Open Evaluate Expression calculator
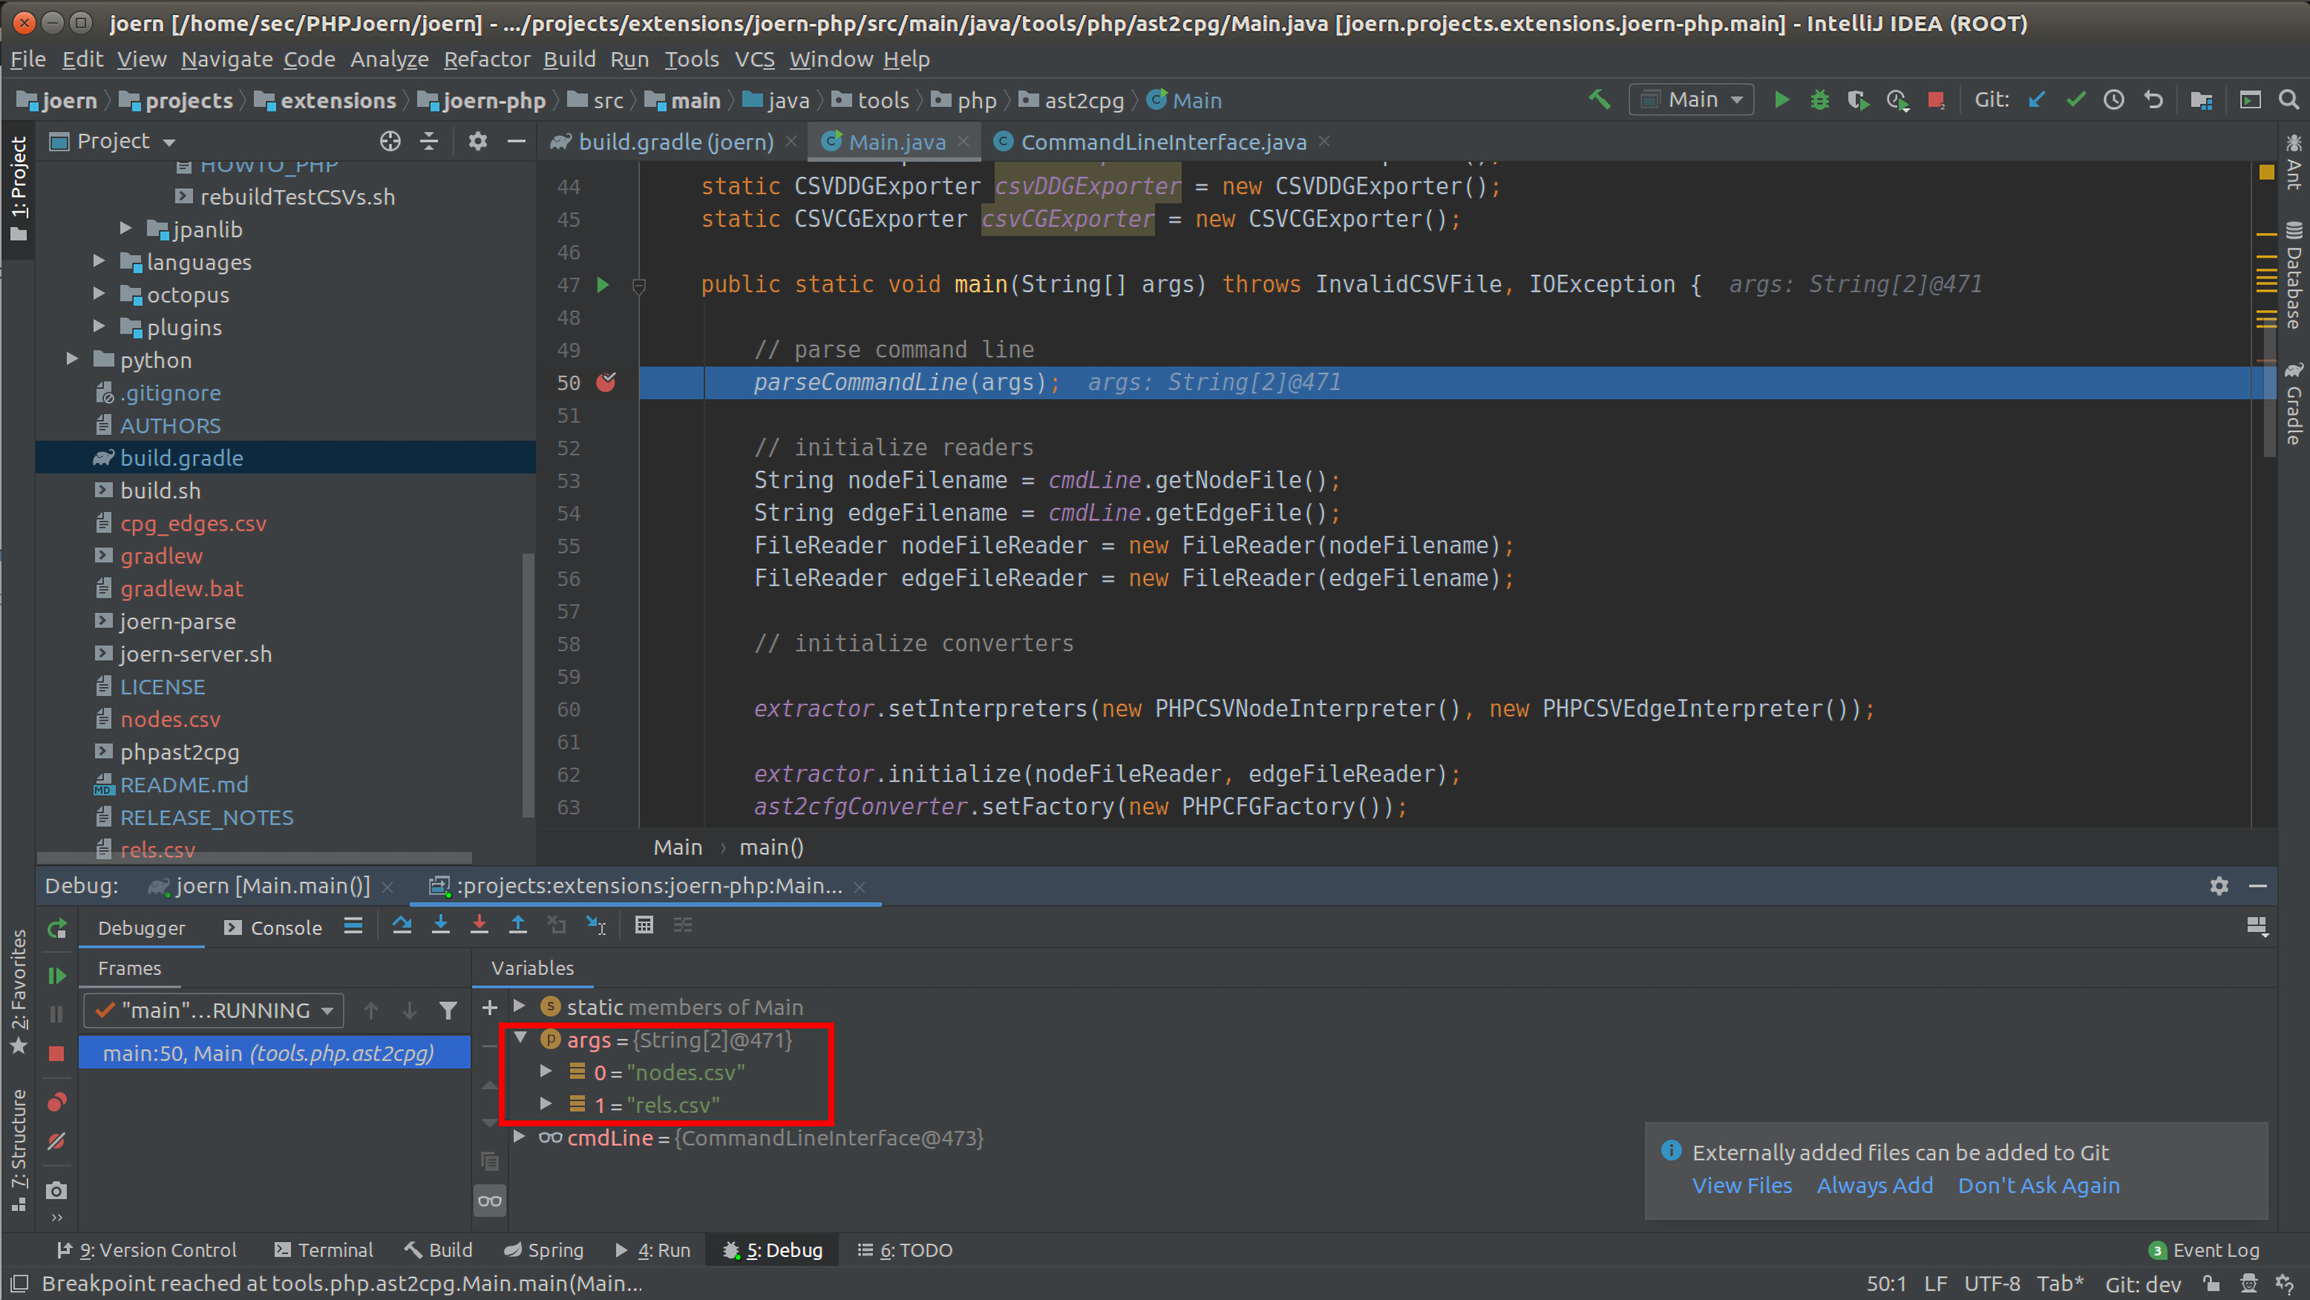Image resolution: width=2310 pixels, height=1300 pixels. [x=644, y=925]
